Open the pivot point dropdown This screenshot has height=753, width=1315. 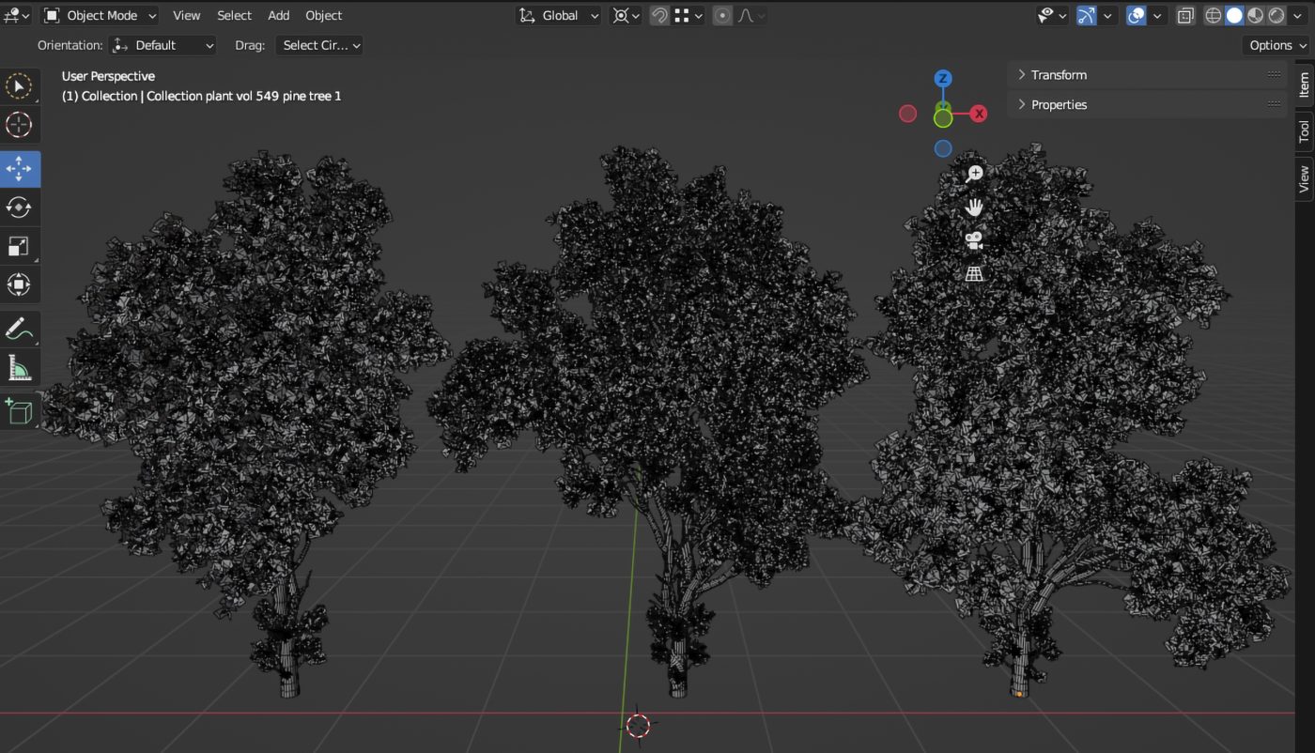(626, 15)
